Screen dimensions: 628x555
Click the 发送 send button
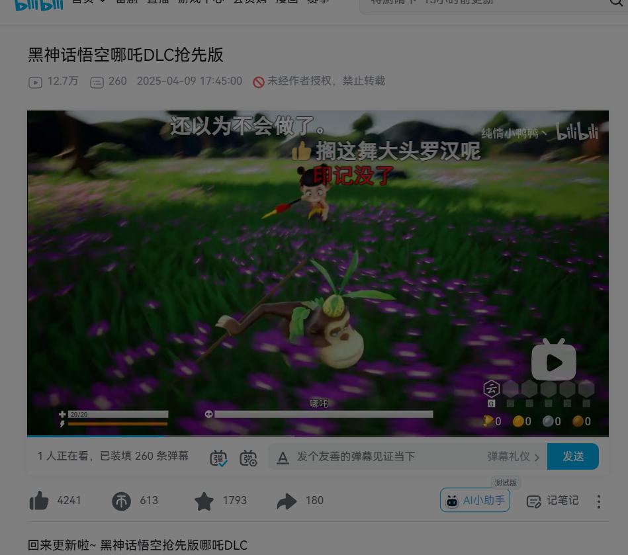(572, 456)
